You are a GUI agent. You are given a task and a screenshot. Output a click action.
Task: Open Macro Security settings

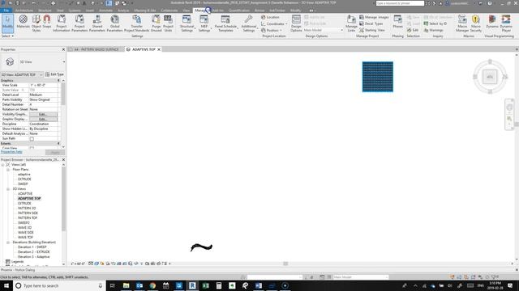click(476, 23)
